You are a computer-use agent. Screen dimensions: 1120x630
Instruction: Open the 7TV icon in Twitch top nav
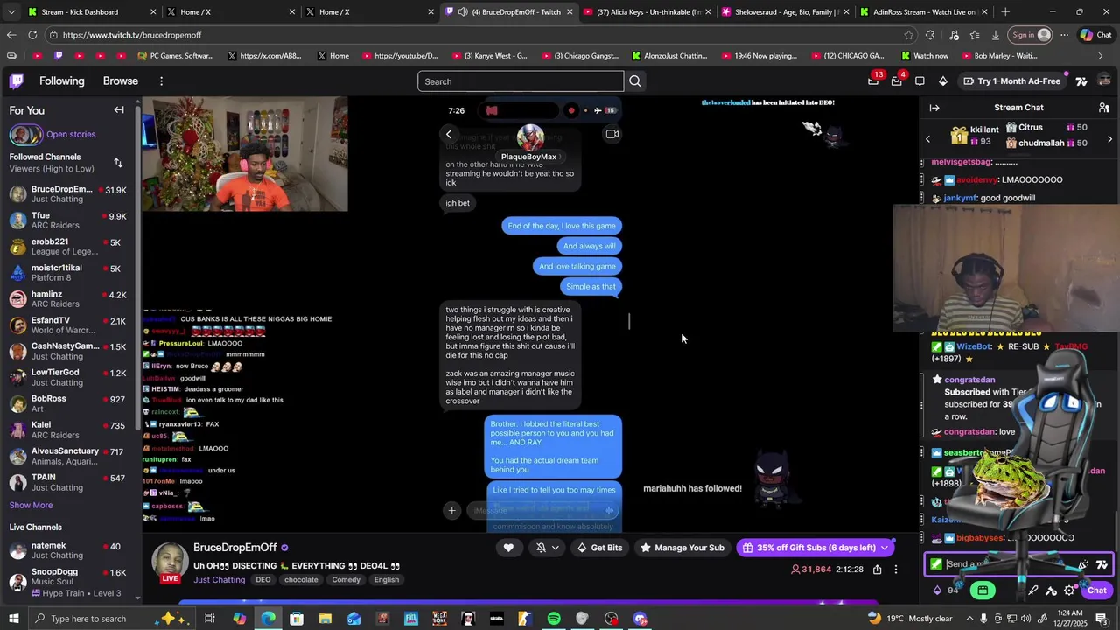[1081, 81]
